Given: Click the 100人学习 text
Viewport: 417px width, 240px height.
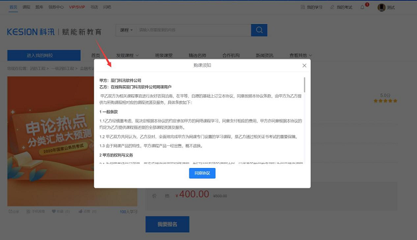Looking at the screenshot, I should (128, 212).
